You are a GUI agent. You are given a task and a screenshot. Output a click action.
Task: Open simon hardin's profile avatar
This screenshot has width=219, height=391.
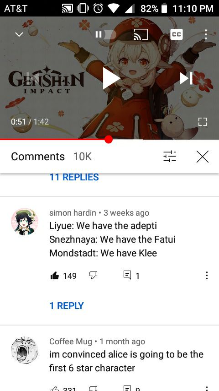coord(24,222)
